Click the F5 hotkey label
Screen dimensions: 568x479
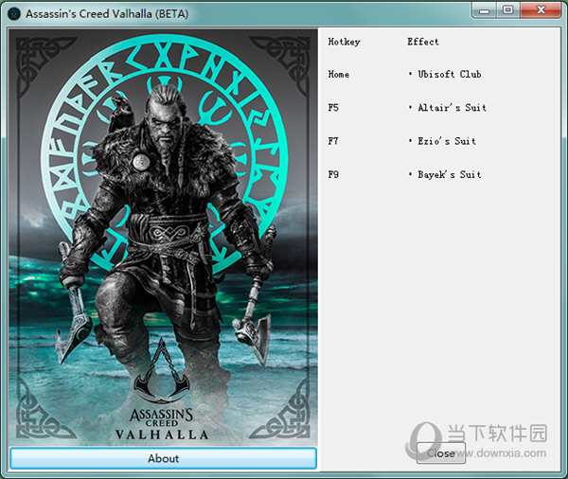tap(333, 108)
